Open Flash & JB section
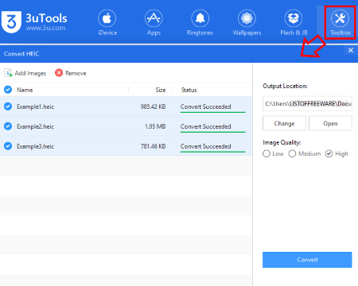Image resolution: width=358 pixels, height=286 pixels. pos(294,23)
